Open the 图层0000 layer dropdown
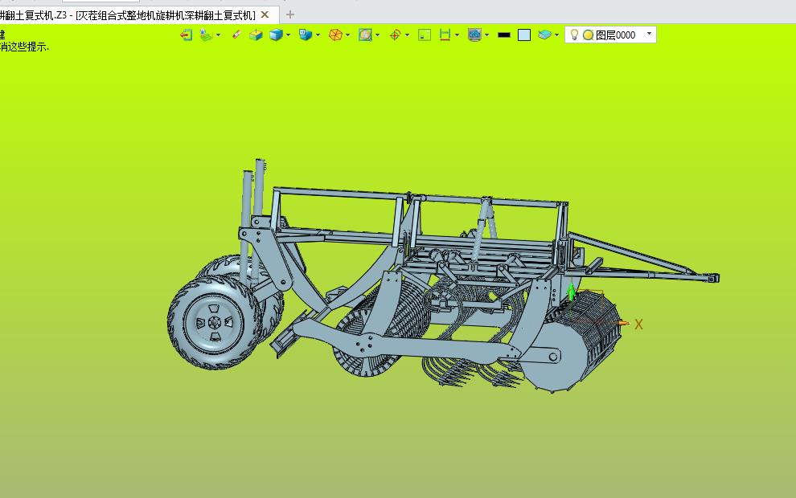Viewport: 796px width, 498px height. [650, 35]
